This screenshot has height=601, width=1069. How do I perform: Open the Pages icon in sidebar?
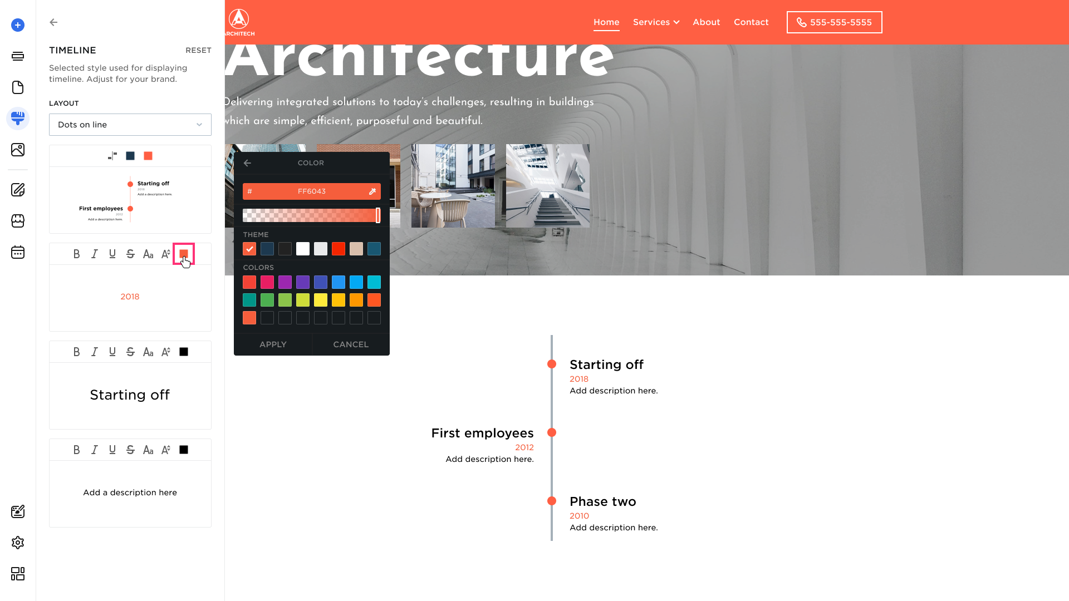click(18, 87)
